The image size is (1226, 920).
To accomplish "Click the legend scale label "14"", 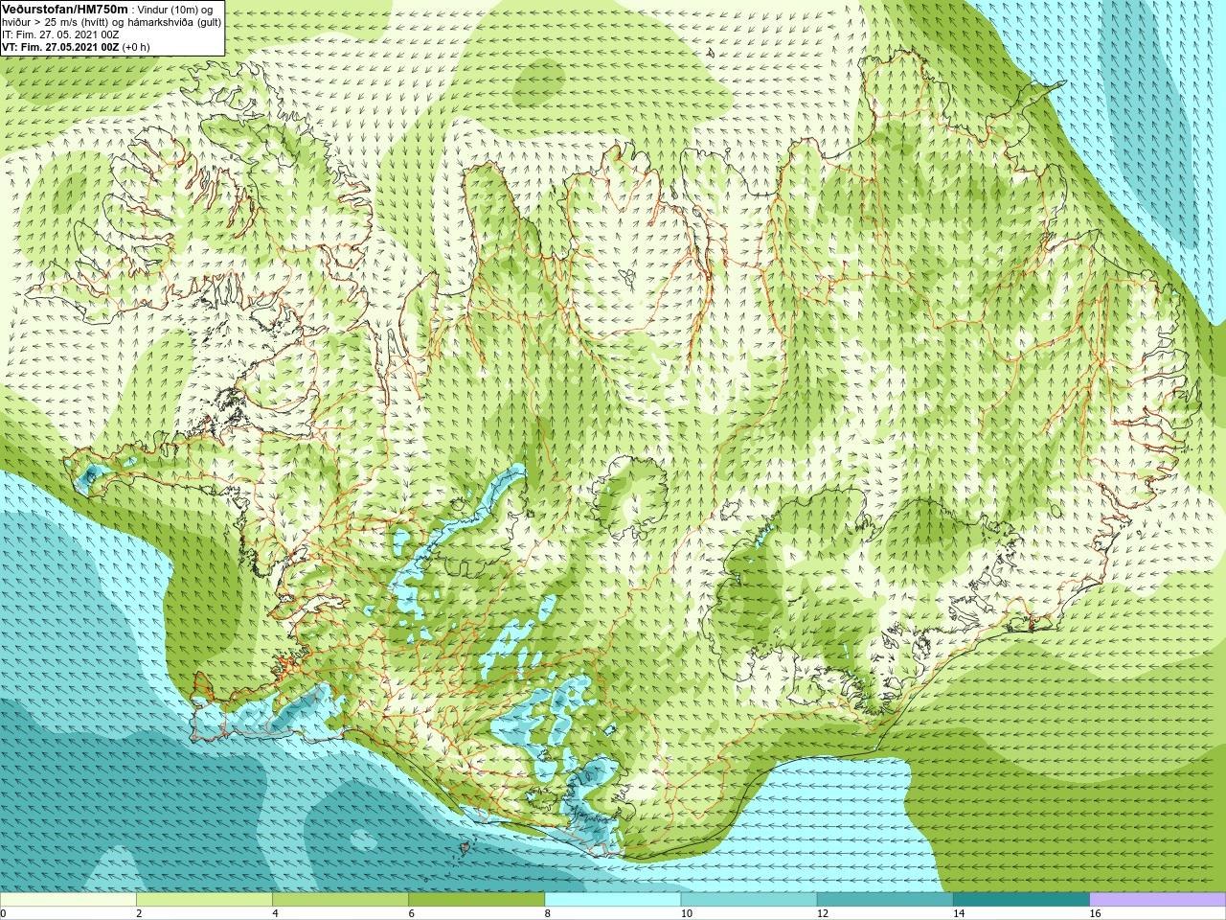I will pyautogui.click(x=958, y=913).
